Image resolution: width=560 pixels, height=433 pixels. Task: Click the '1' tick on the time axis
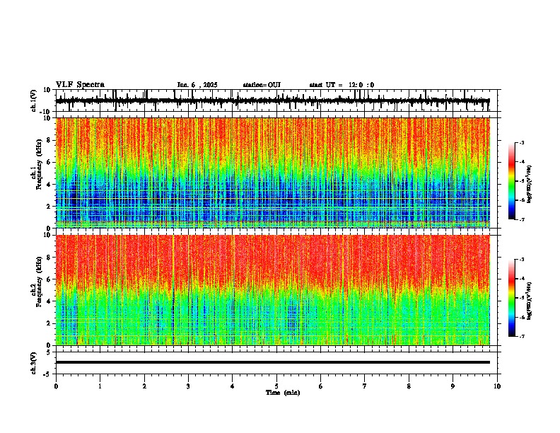(x=100, y=386)
